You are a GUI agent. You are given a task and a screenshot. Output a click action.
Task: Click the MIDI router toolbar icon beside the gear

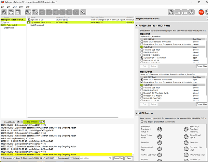click(185, 12)
